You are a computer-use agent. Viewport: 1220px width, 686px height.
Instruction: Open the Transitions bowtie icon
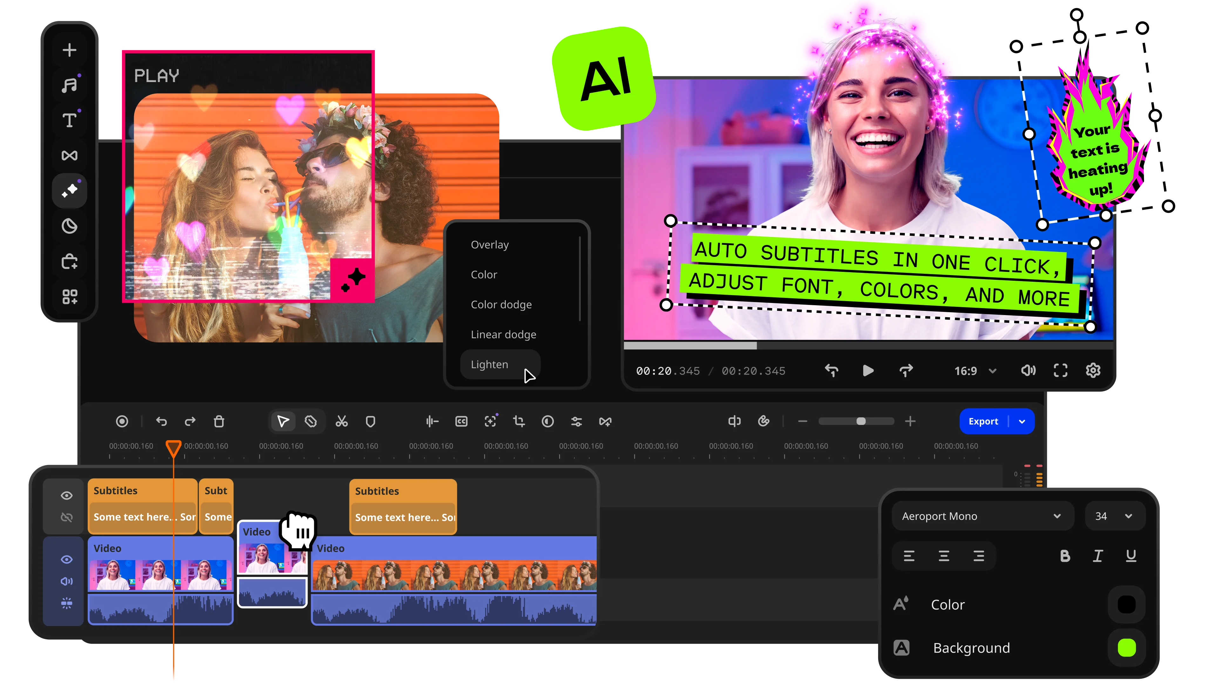(70, 155)
